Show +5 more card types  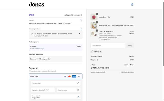79,76
